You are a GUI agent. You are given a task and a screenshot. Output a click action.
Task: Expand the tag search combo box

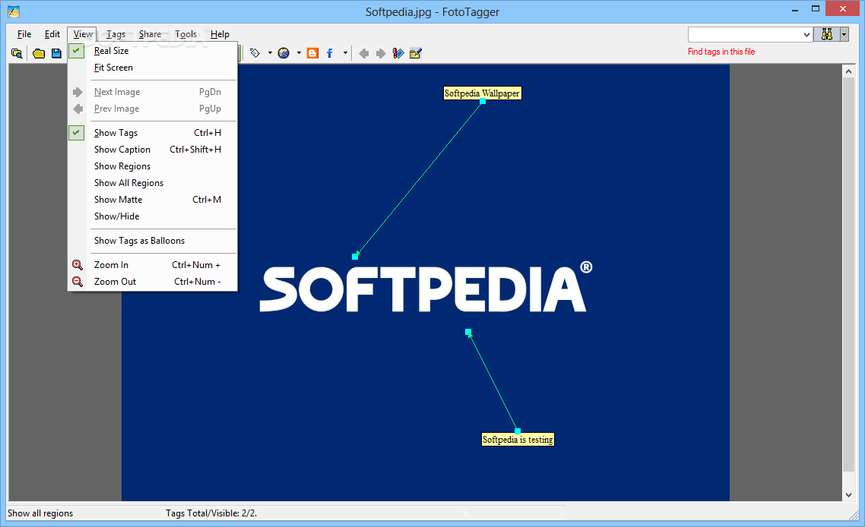pos(806,35)
